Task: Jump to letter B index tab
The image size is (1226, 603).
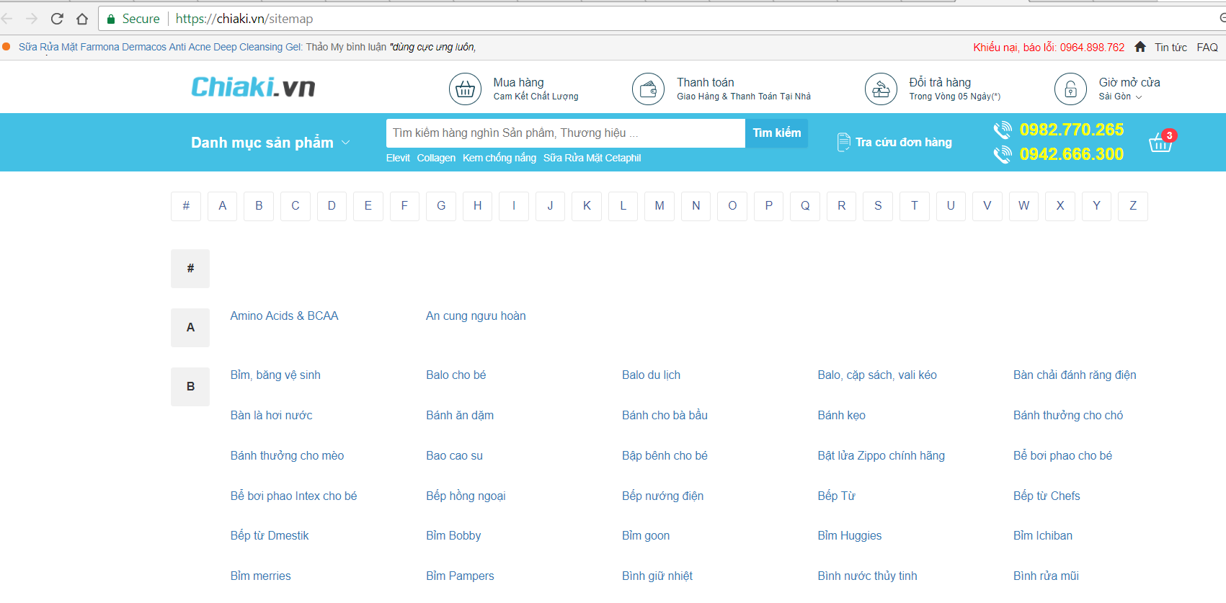Action: tap(259, 206)
